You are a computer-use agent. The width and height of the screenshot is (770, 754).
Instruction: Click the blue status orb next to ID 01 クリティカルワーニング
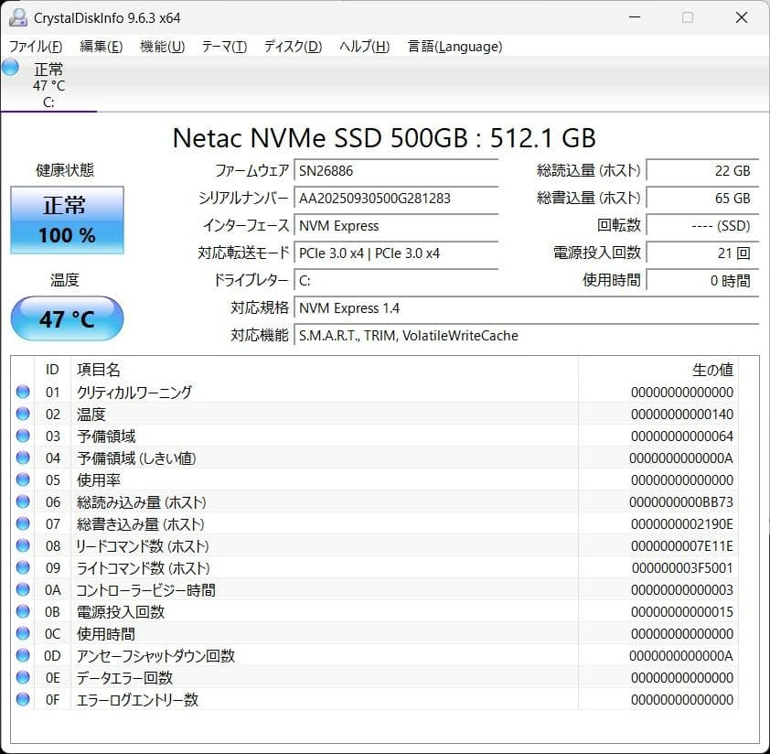22,392
